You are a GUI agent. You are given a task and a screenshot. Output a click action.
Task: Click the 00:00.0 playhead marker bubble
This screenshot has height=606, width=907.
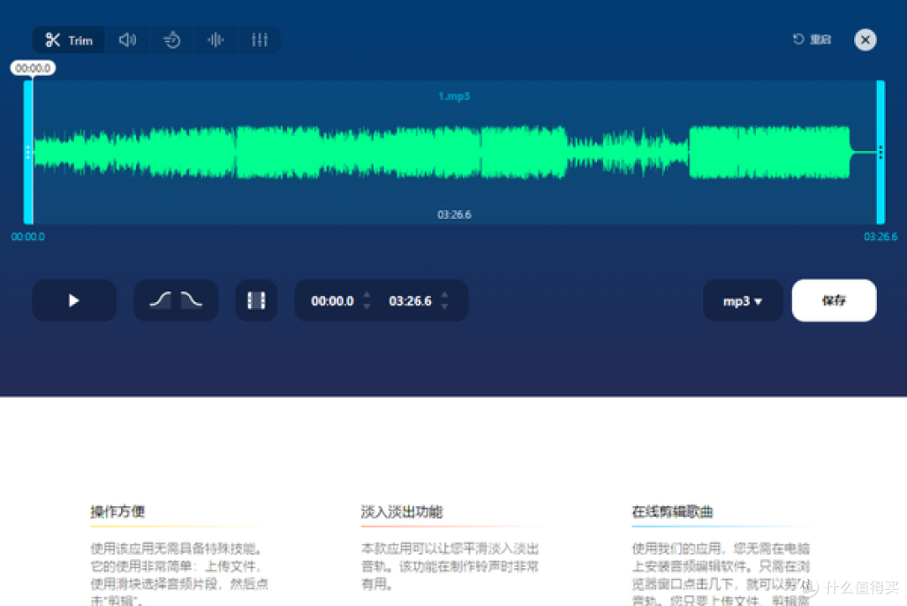click(x=33, y=68)
